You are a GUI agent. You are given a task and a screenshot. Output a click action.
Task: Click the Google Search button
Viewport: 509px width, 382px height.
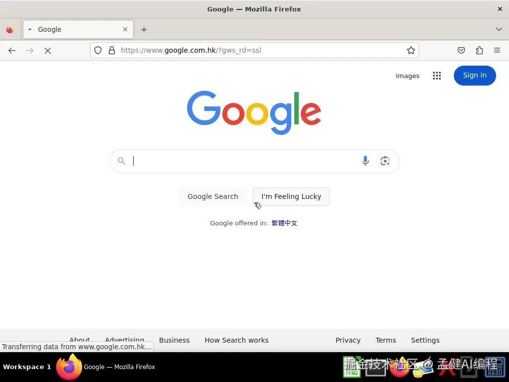click(x=213, y=196)
